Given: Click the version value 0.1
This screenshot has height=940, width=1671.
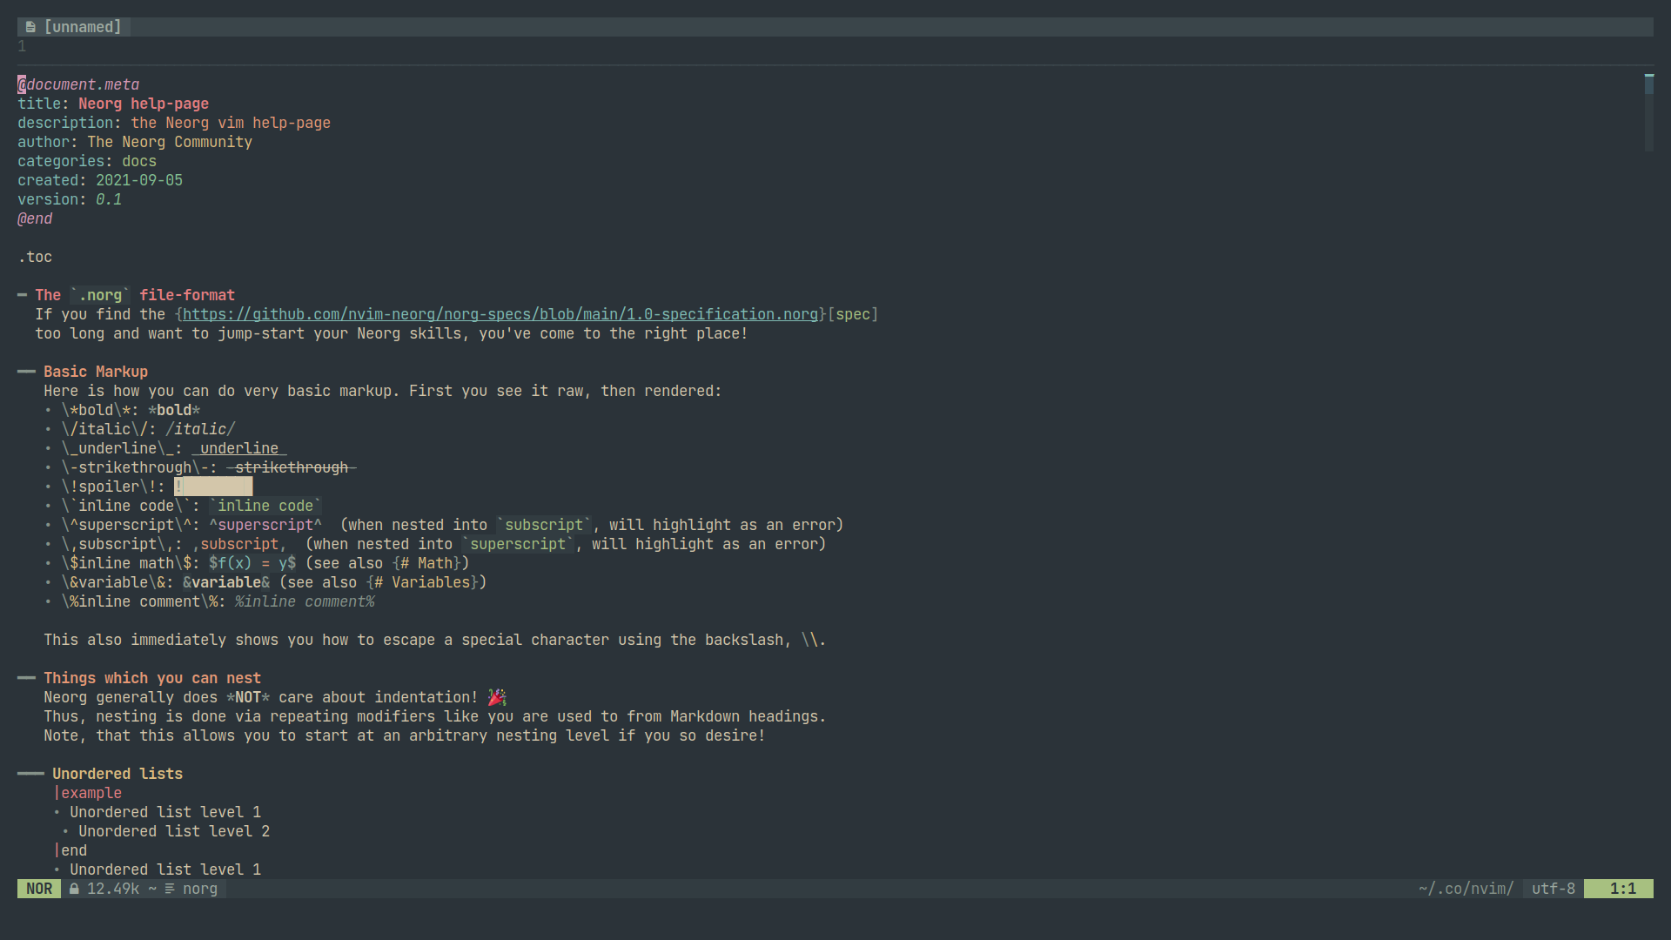Looking at the screenshot, I should tap(109, 199).
